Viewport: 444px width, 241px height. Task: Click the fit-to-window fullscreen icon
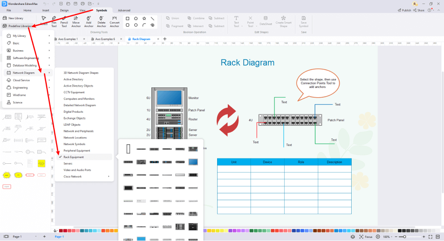pos(430,237)
